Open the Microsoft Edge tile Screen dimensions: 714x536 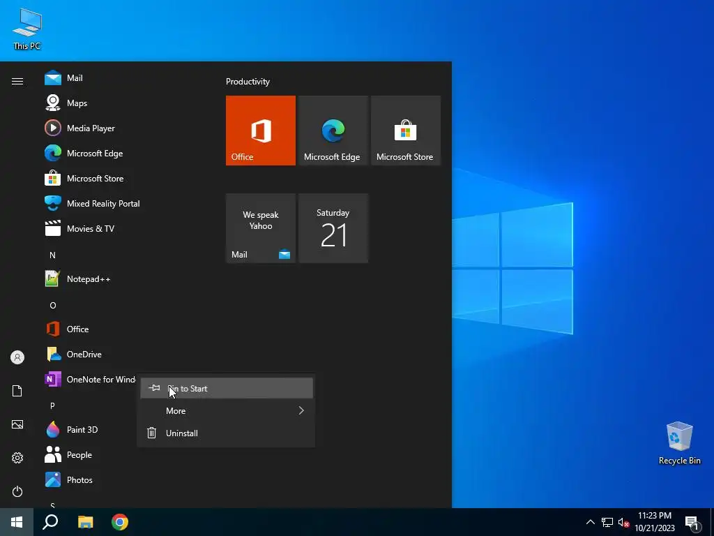[x=333, y=131]
